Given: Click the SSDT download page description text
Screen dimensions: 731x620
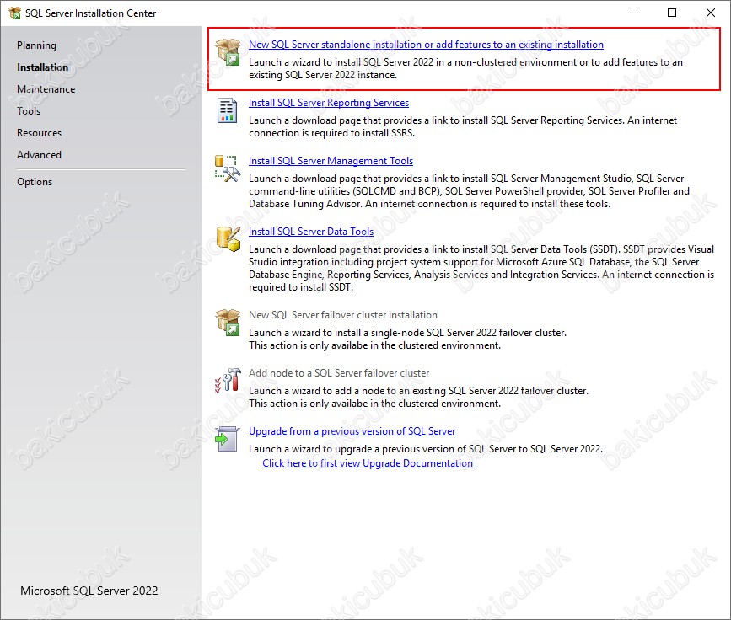Looking at the screenshot, I should pos(481,269).
